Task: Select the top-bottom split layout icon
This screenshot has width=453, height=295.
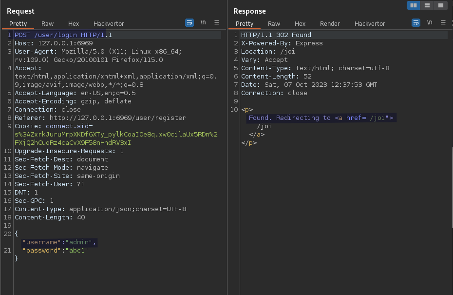Action: (x=427, y=5)
